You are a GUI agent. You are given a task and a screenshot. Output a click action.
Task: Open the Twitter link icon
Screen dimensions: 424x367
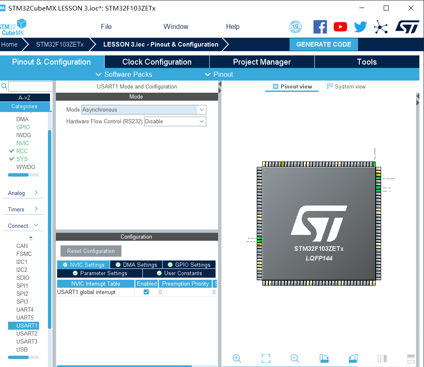pos(360,26)
